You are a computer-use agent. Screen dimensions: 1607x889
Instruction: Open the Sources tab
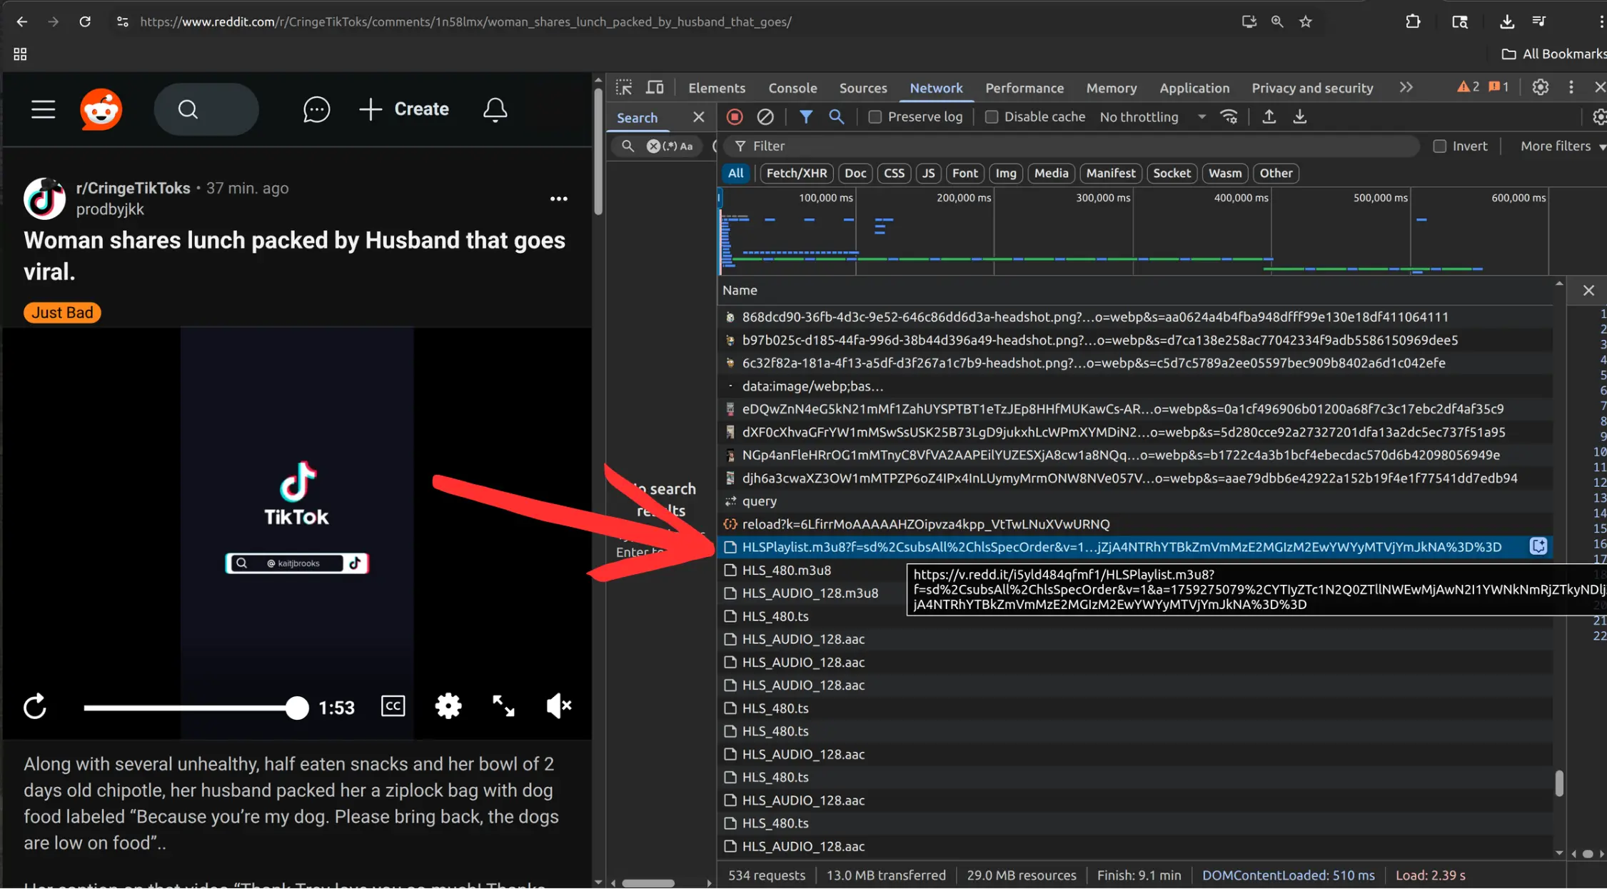coord(863,88)
